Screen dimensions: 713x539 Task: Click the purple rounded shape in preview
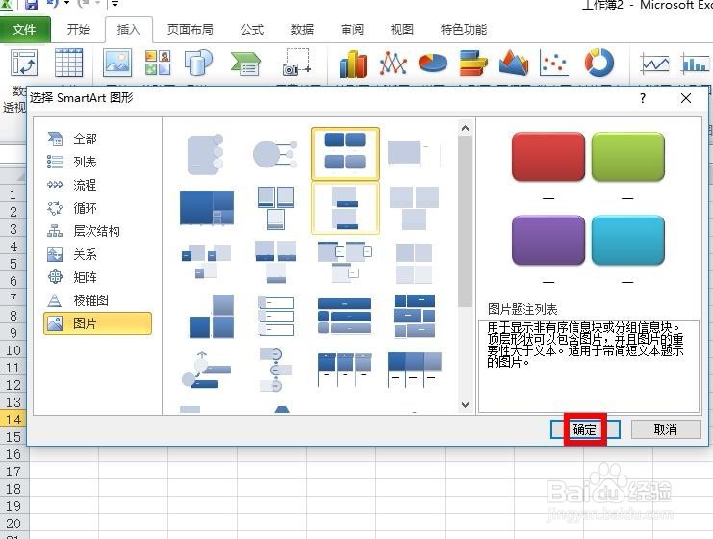coord(547,241)
